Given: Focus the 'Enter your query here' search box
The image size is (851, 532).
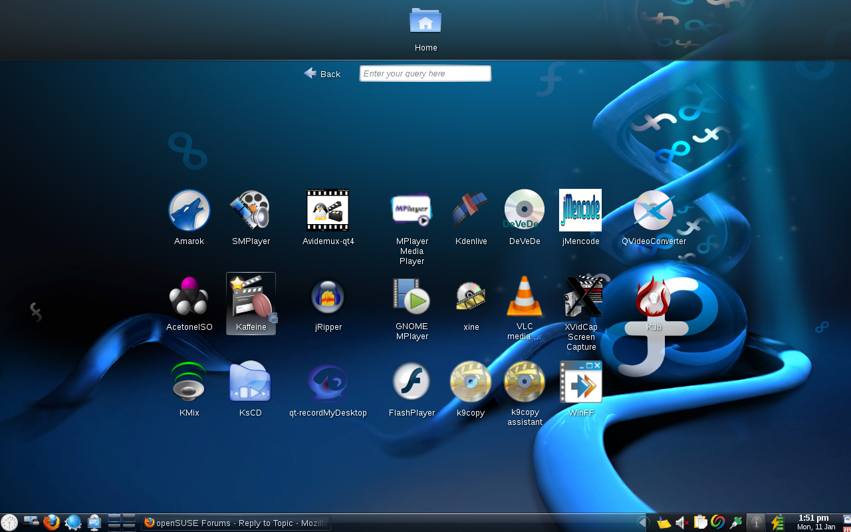Looking at the screenshot, I should (x=425, y=74).
